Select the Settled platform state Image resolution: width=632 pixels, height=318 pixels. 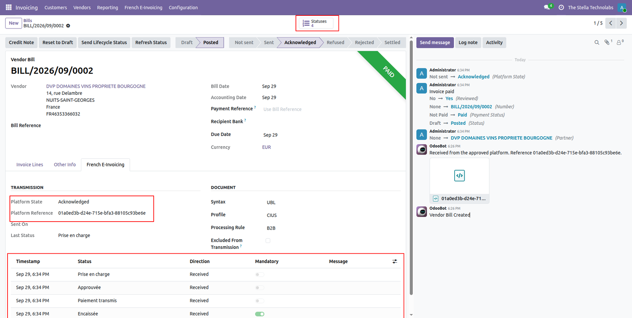tap(392, 43)
